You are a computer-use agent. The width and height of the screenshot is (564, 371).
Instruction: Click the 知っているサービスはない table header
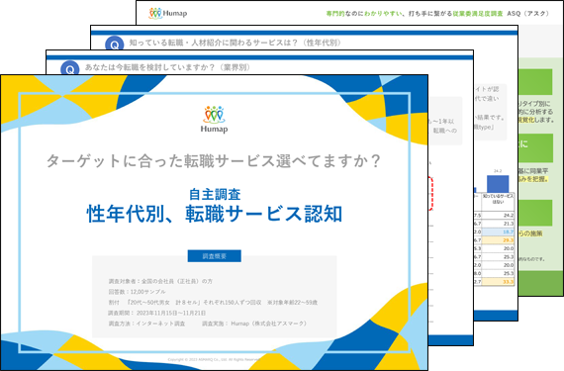pos(498,199)
